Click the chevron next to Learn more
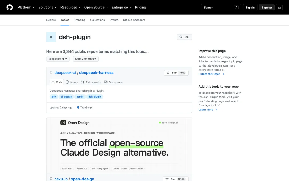The image size is (289, 181). click(216, 110)
